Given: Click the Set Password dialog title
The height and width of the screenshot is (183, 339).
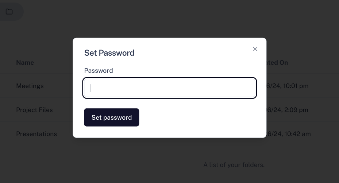Looking at the screenshot, I should coord(109,53).
